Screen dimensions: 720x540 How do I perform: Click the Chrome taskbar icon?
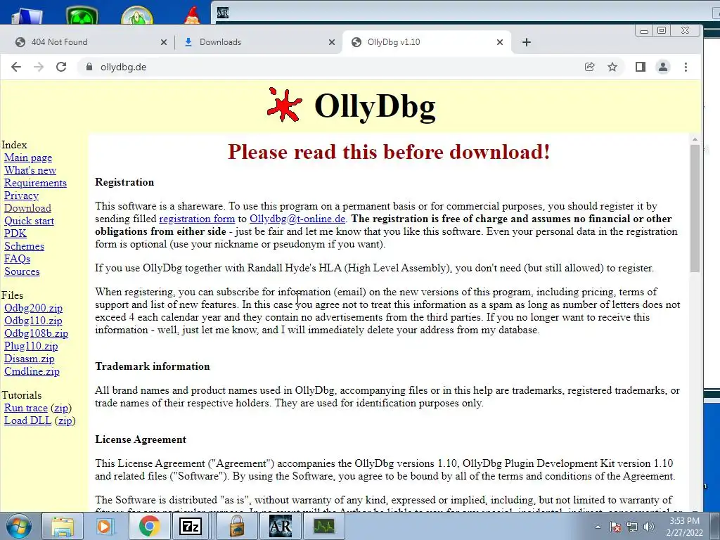click(x=149, y=526)
